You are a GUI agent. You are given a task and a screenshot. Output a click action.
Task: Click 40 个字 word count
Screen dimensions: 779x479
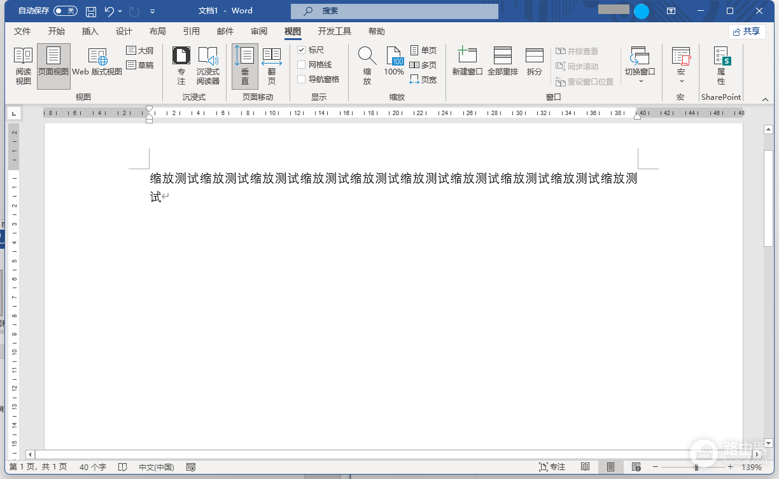pyautogui.click(x=93, y=467)
